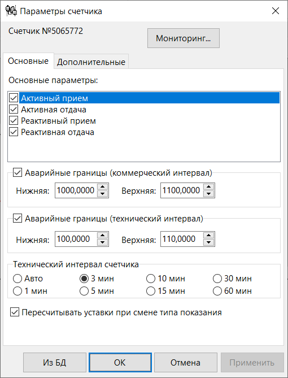Open the Основные tab
This screenshot has height=378, width=288.
pos(28,61)
